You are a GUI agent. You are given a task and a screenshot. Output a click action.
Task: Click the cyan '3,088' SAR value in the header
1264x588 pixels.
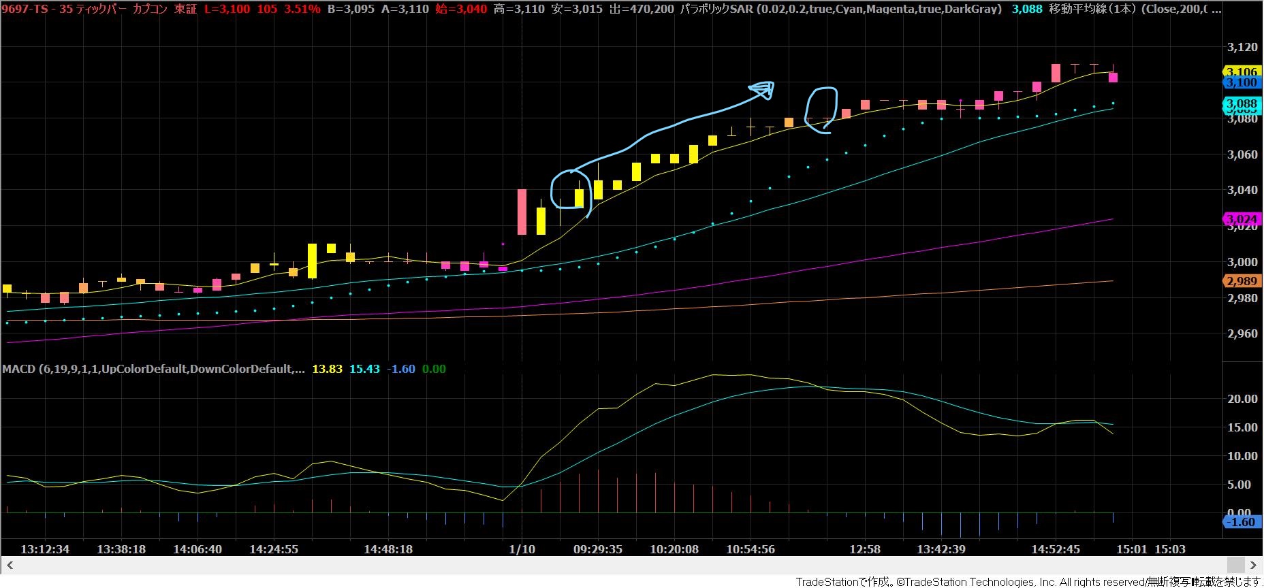point(1027,9)
